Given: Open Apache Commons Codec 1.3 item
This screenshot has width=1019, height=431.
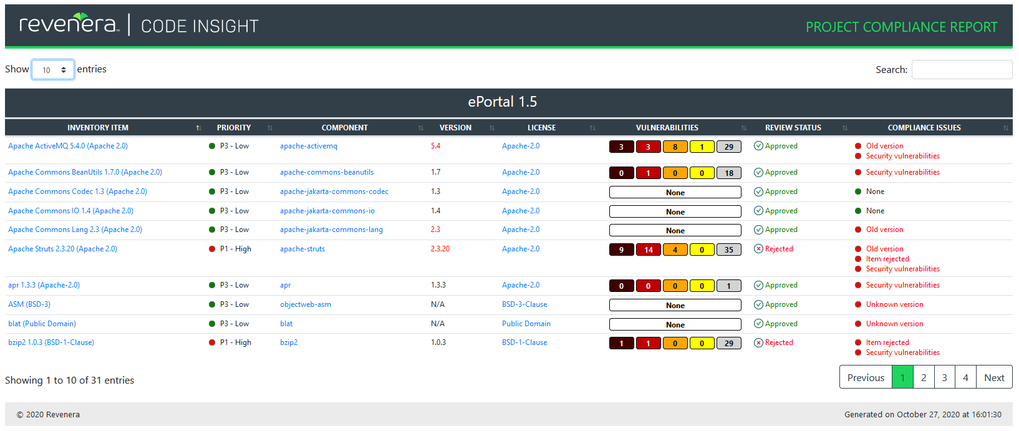Looking at the screenshot, I should point(77,191).
